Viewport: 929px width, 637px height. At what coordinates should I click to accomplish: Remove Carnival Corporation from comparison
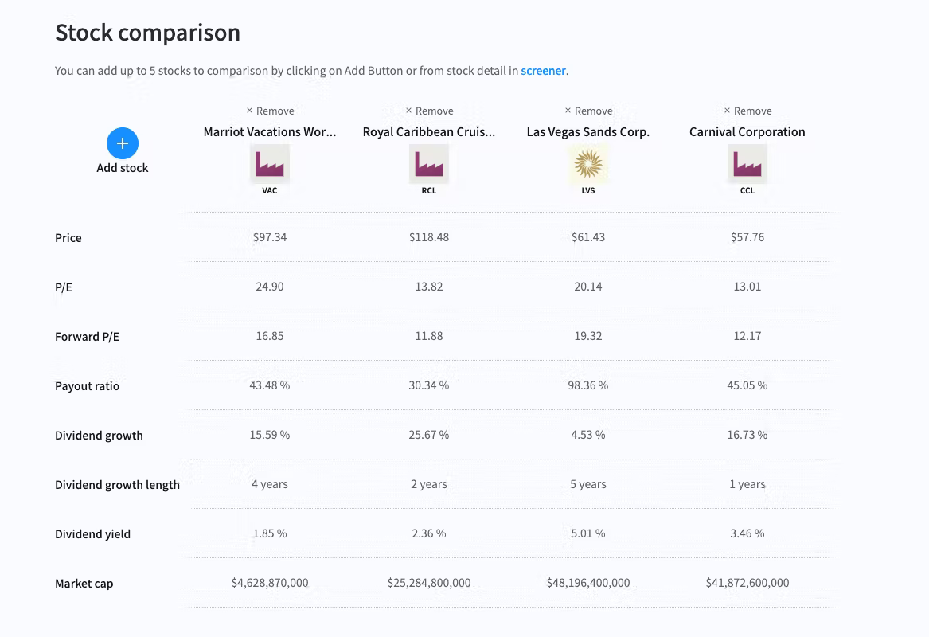(x=747, y=111)
